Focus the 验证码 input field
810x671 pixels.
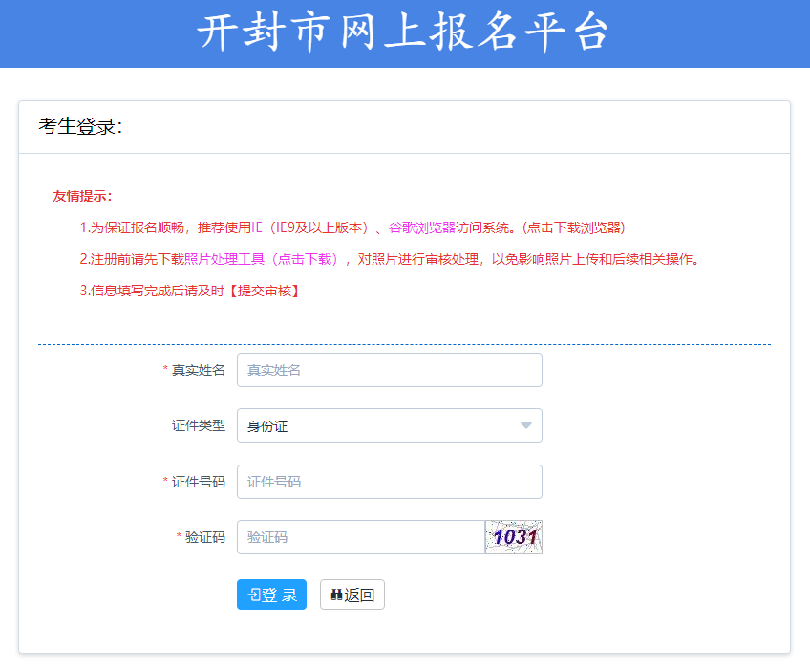click(x=360, y=537)
